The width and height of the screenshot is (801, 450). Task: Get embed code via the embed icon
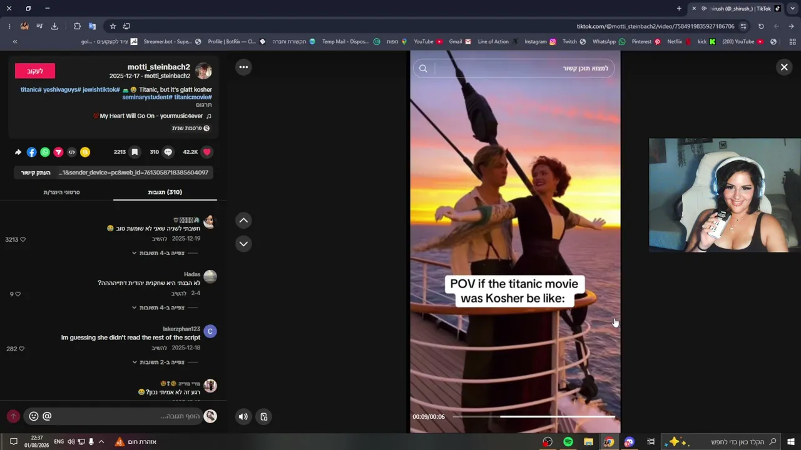pos(72,152)
